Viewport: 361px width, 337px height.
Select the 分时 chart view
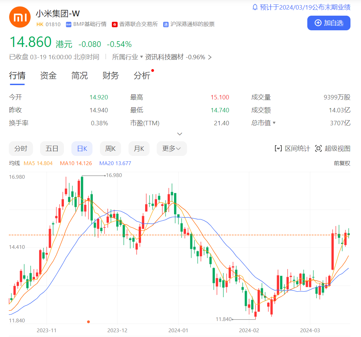[x=21, y=149]
